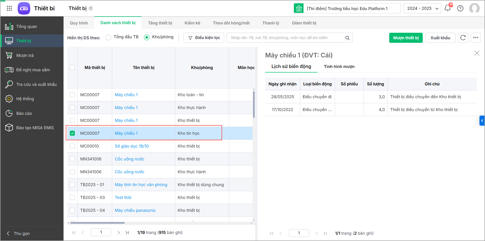Image resolution: width=485 pixels, height=241 pixels.
Task: Switch to the Tăng thiết bị tab
Action: click(x=160, y=23)
